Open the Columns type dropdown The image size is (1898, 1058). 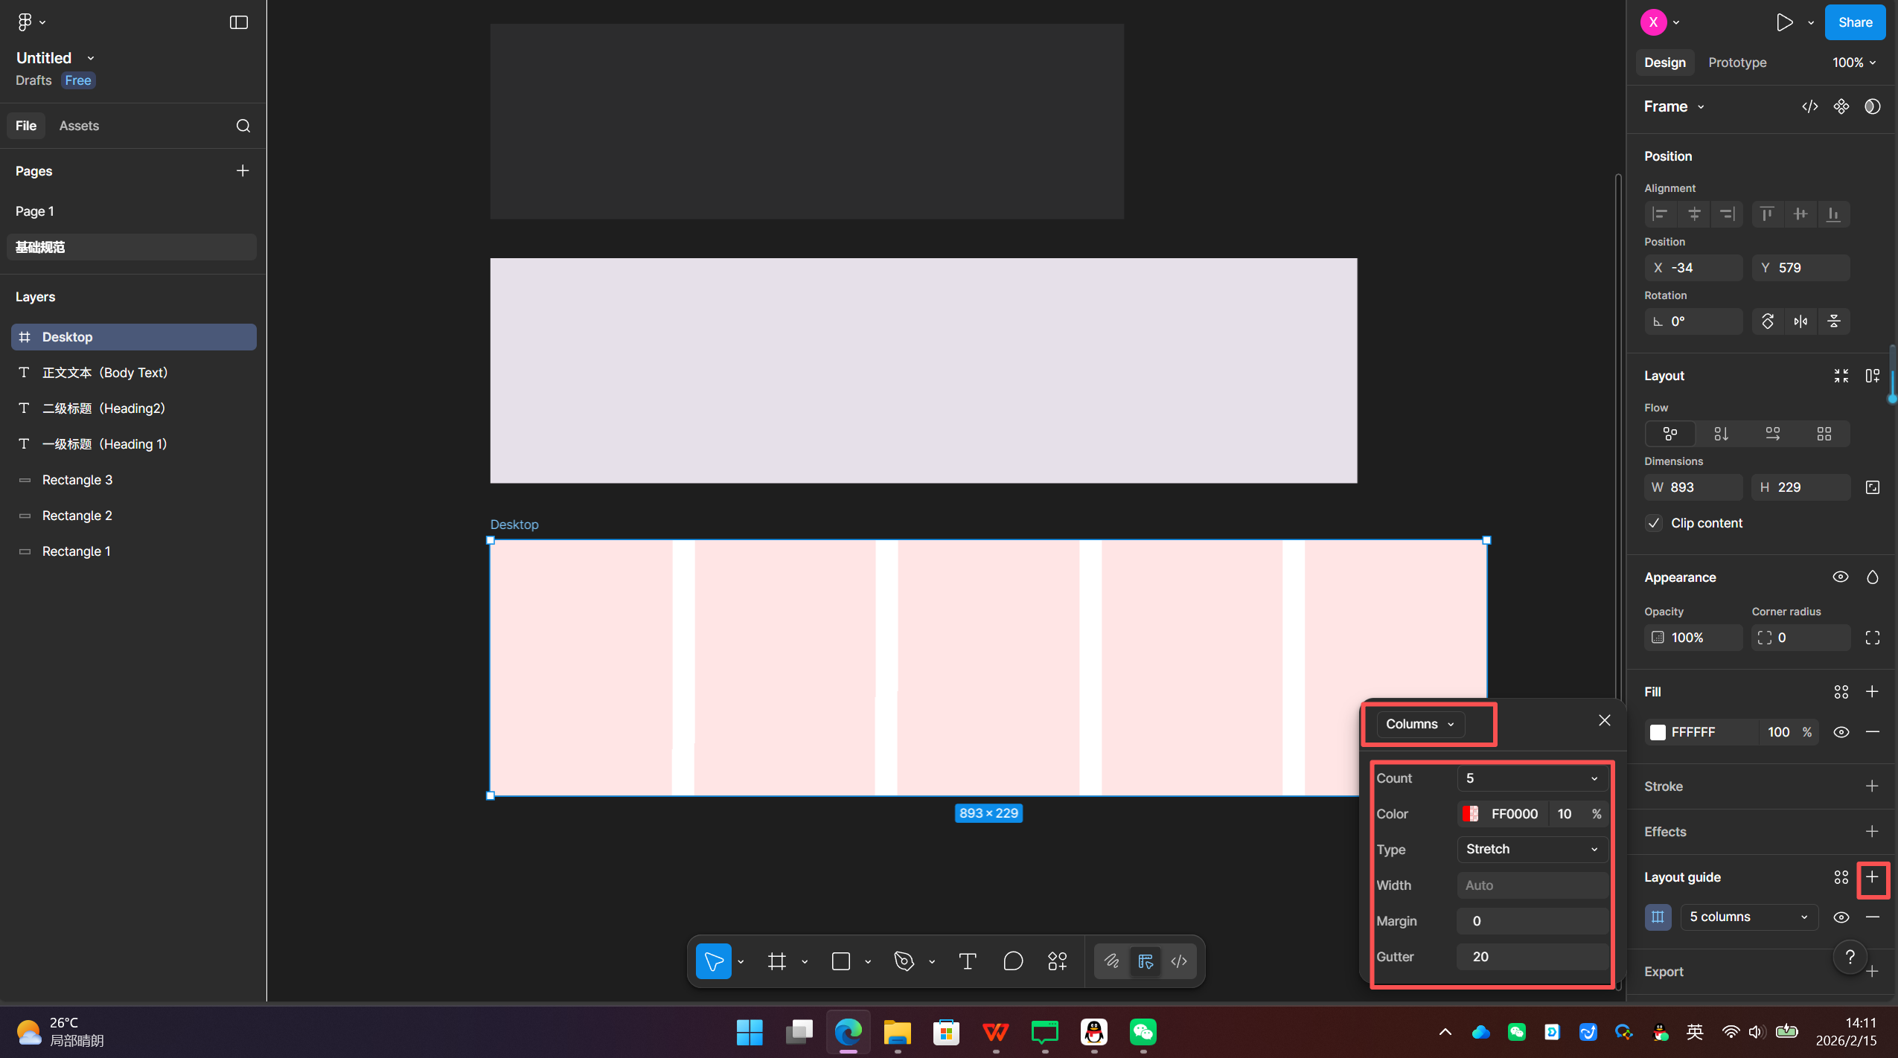click(x=1419, y=724)
